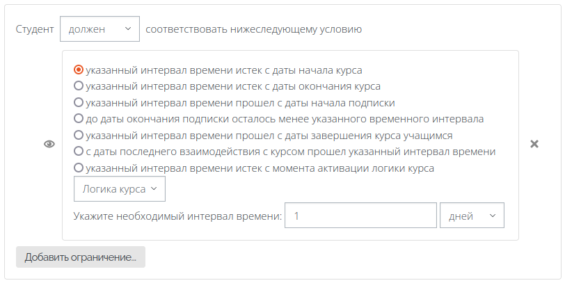Screen dimensions: 565x283
Task: Select radio 'с момента активации логики курса'
Action: coord(79,168)
